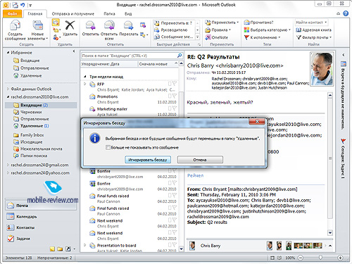Open Categorize (Выбрать категорию) dropdown
352x264 pixels.
click(x=267, y=30)
